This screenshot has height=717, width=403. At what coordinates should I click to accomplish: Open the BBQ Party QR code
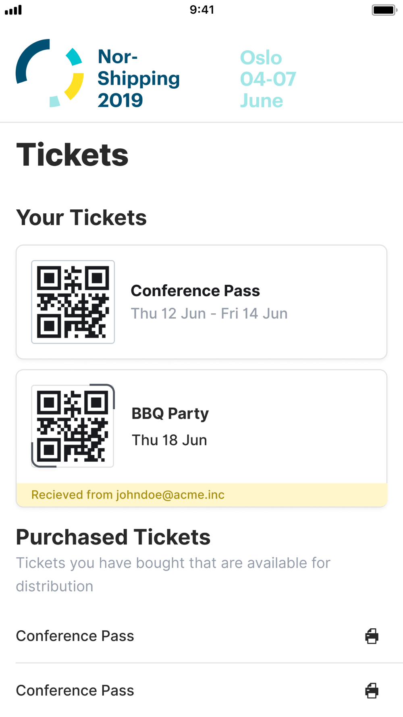click(73, 426)
